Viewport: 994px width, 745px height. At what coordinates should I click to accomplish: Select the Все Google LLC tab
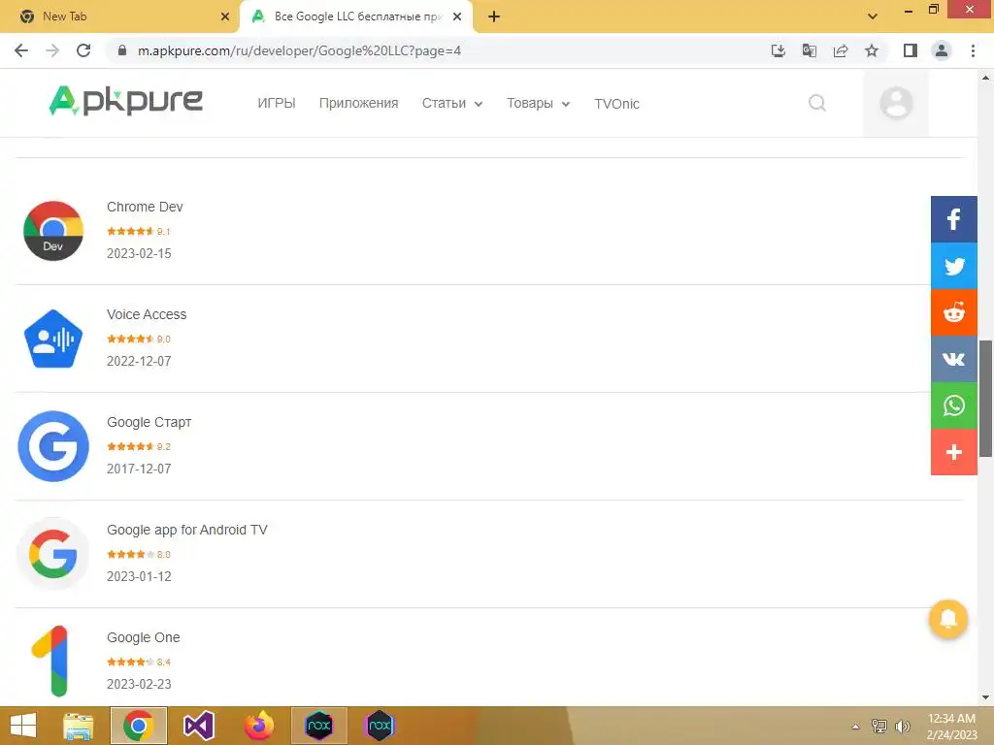[355, 16]
